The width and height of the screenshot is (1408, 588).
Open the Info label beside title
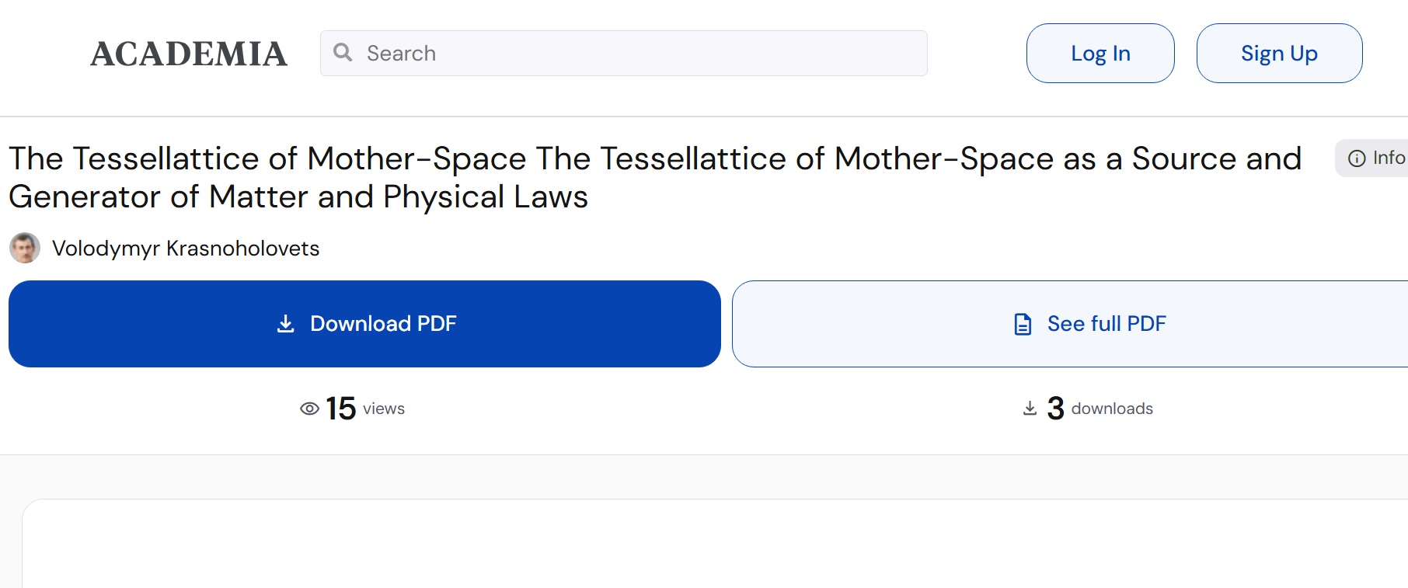tap(1389, 158)
